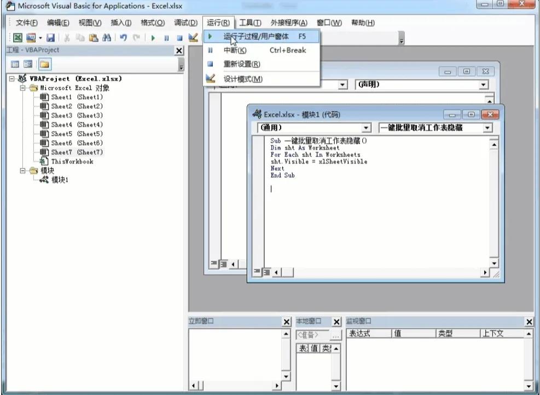Click the ... call stack button in 本地窗口
Viewport: 540px width, 395px height.
pos(335,335)
